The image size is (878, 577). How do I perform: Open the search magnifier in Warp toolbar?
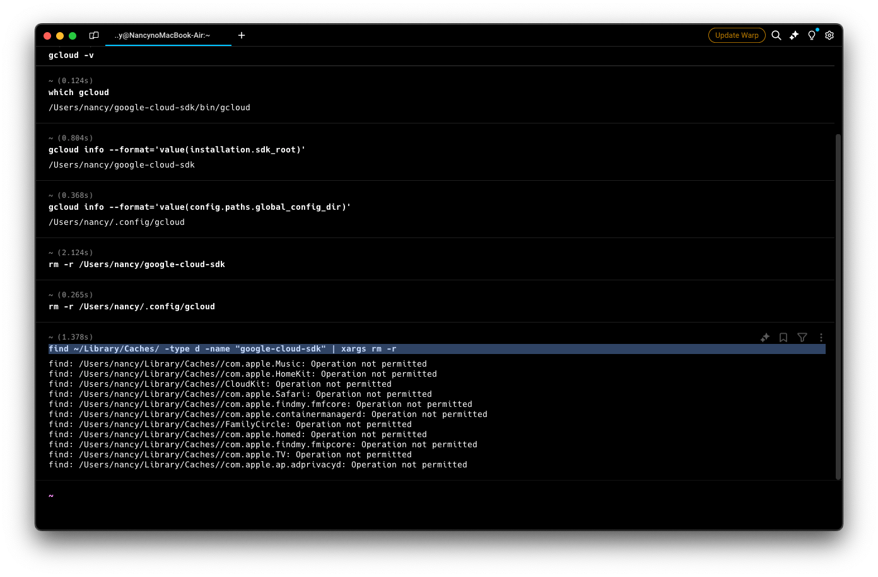click(776, 35)
